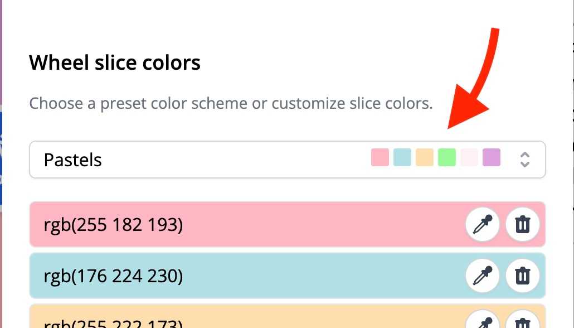The height and width of the screenshot is (328, 574).
Task: Click the green preview swatch in the selector
Action: (446, 157)
